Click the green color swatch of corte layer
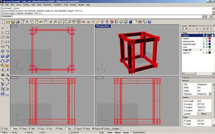The image size is (215, 134). (x=210, y=47)
